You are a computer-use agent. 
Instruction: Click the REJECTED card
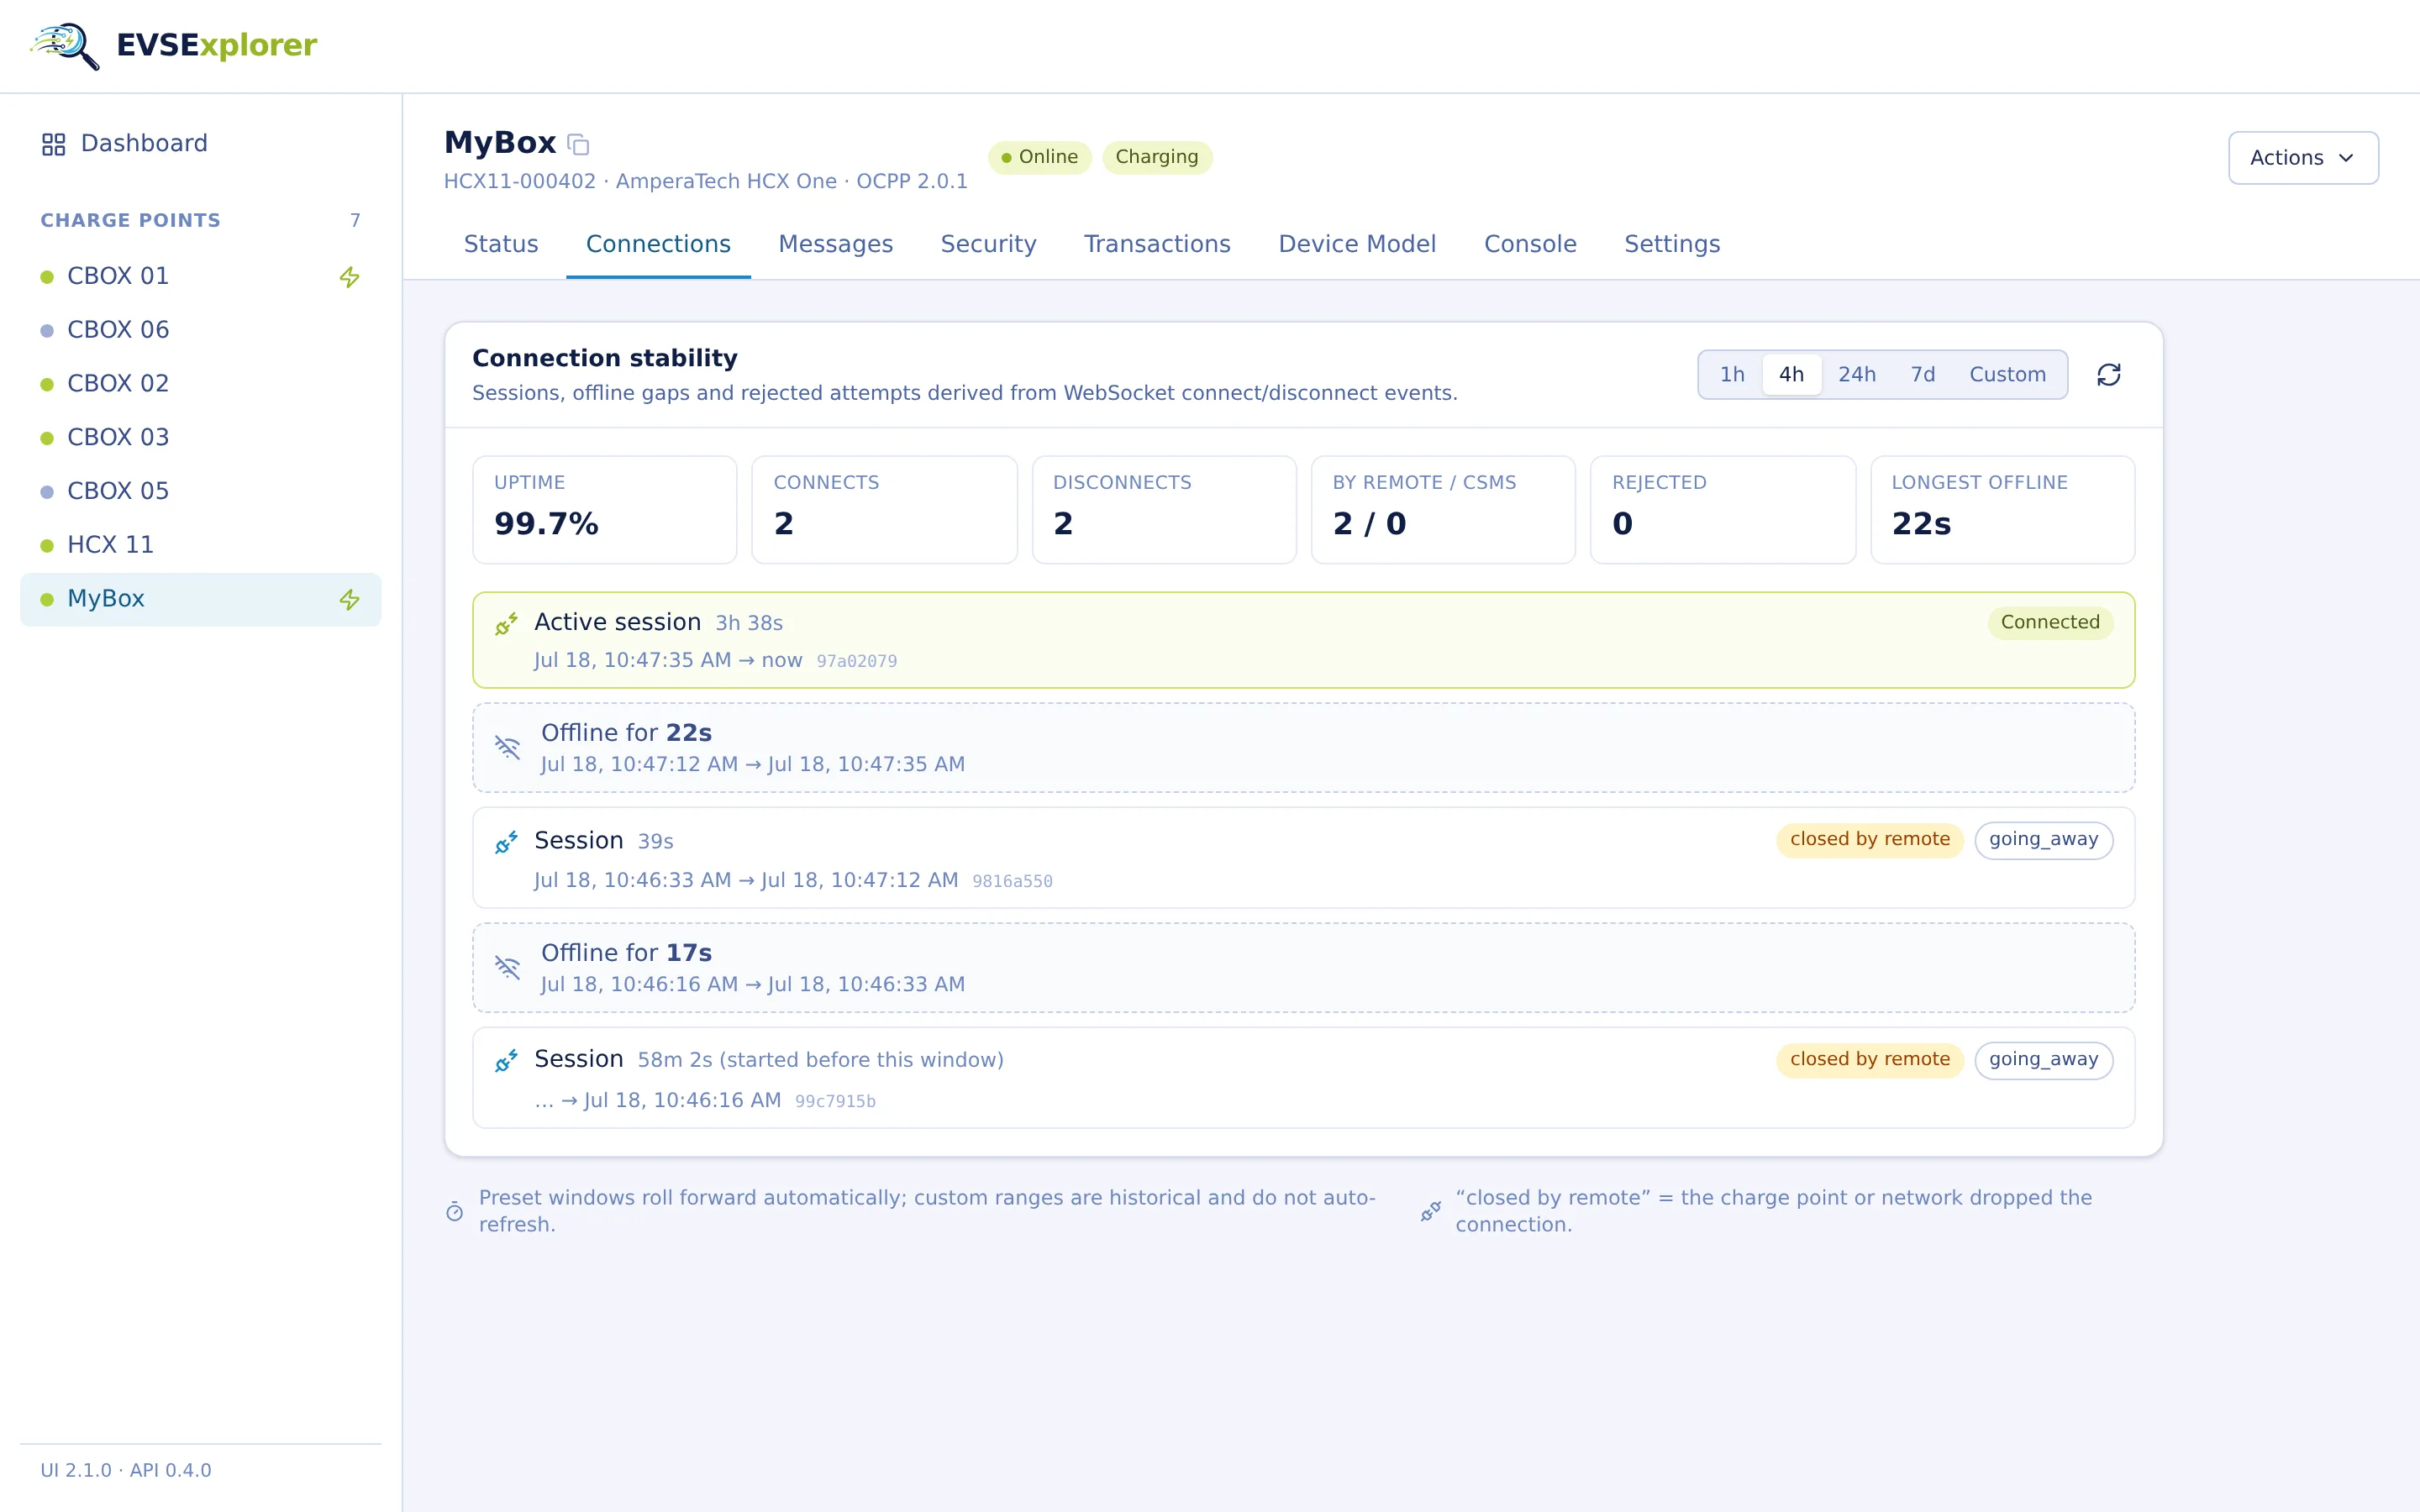pos(1723,510)
